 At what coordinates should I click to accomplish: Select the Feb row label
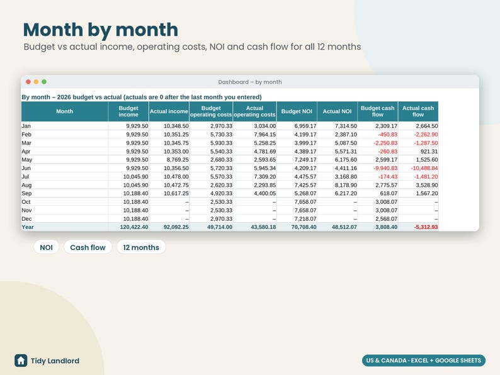pos(26,135)
